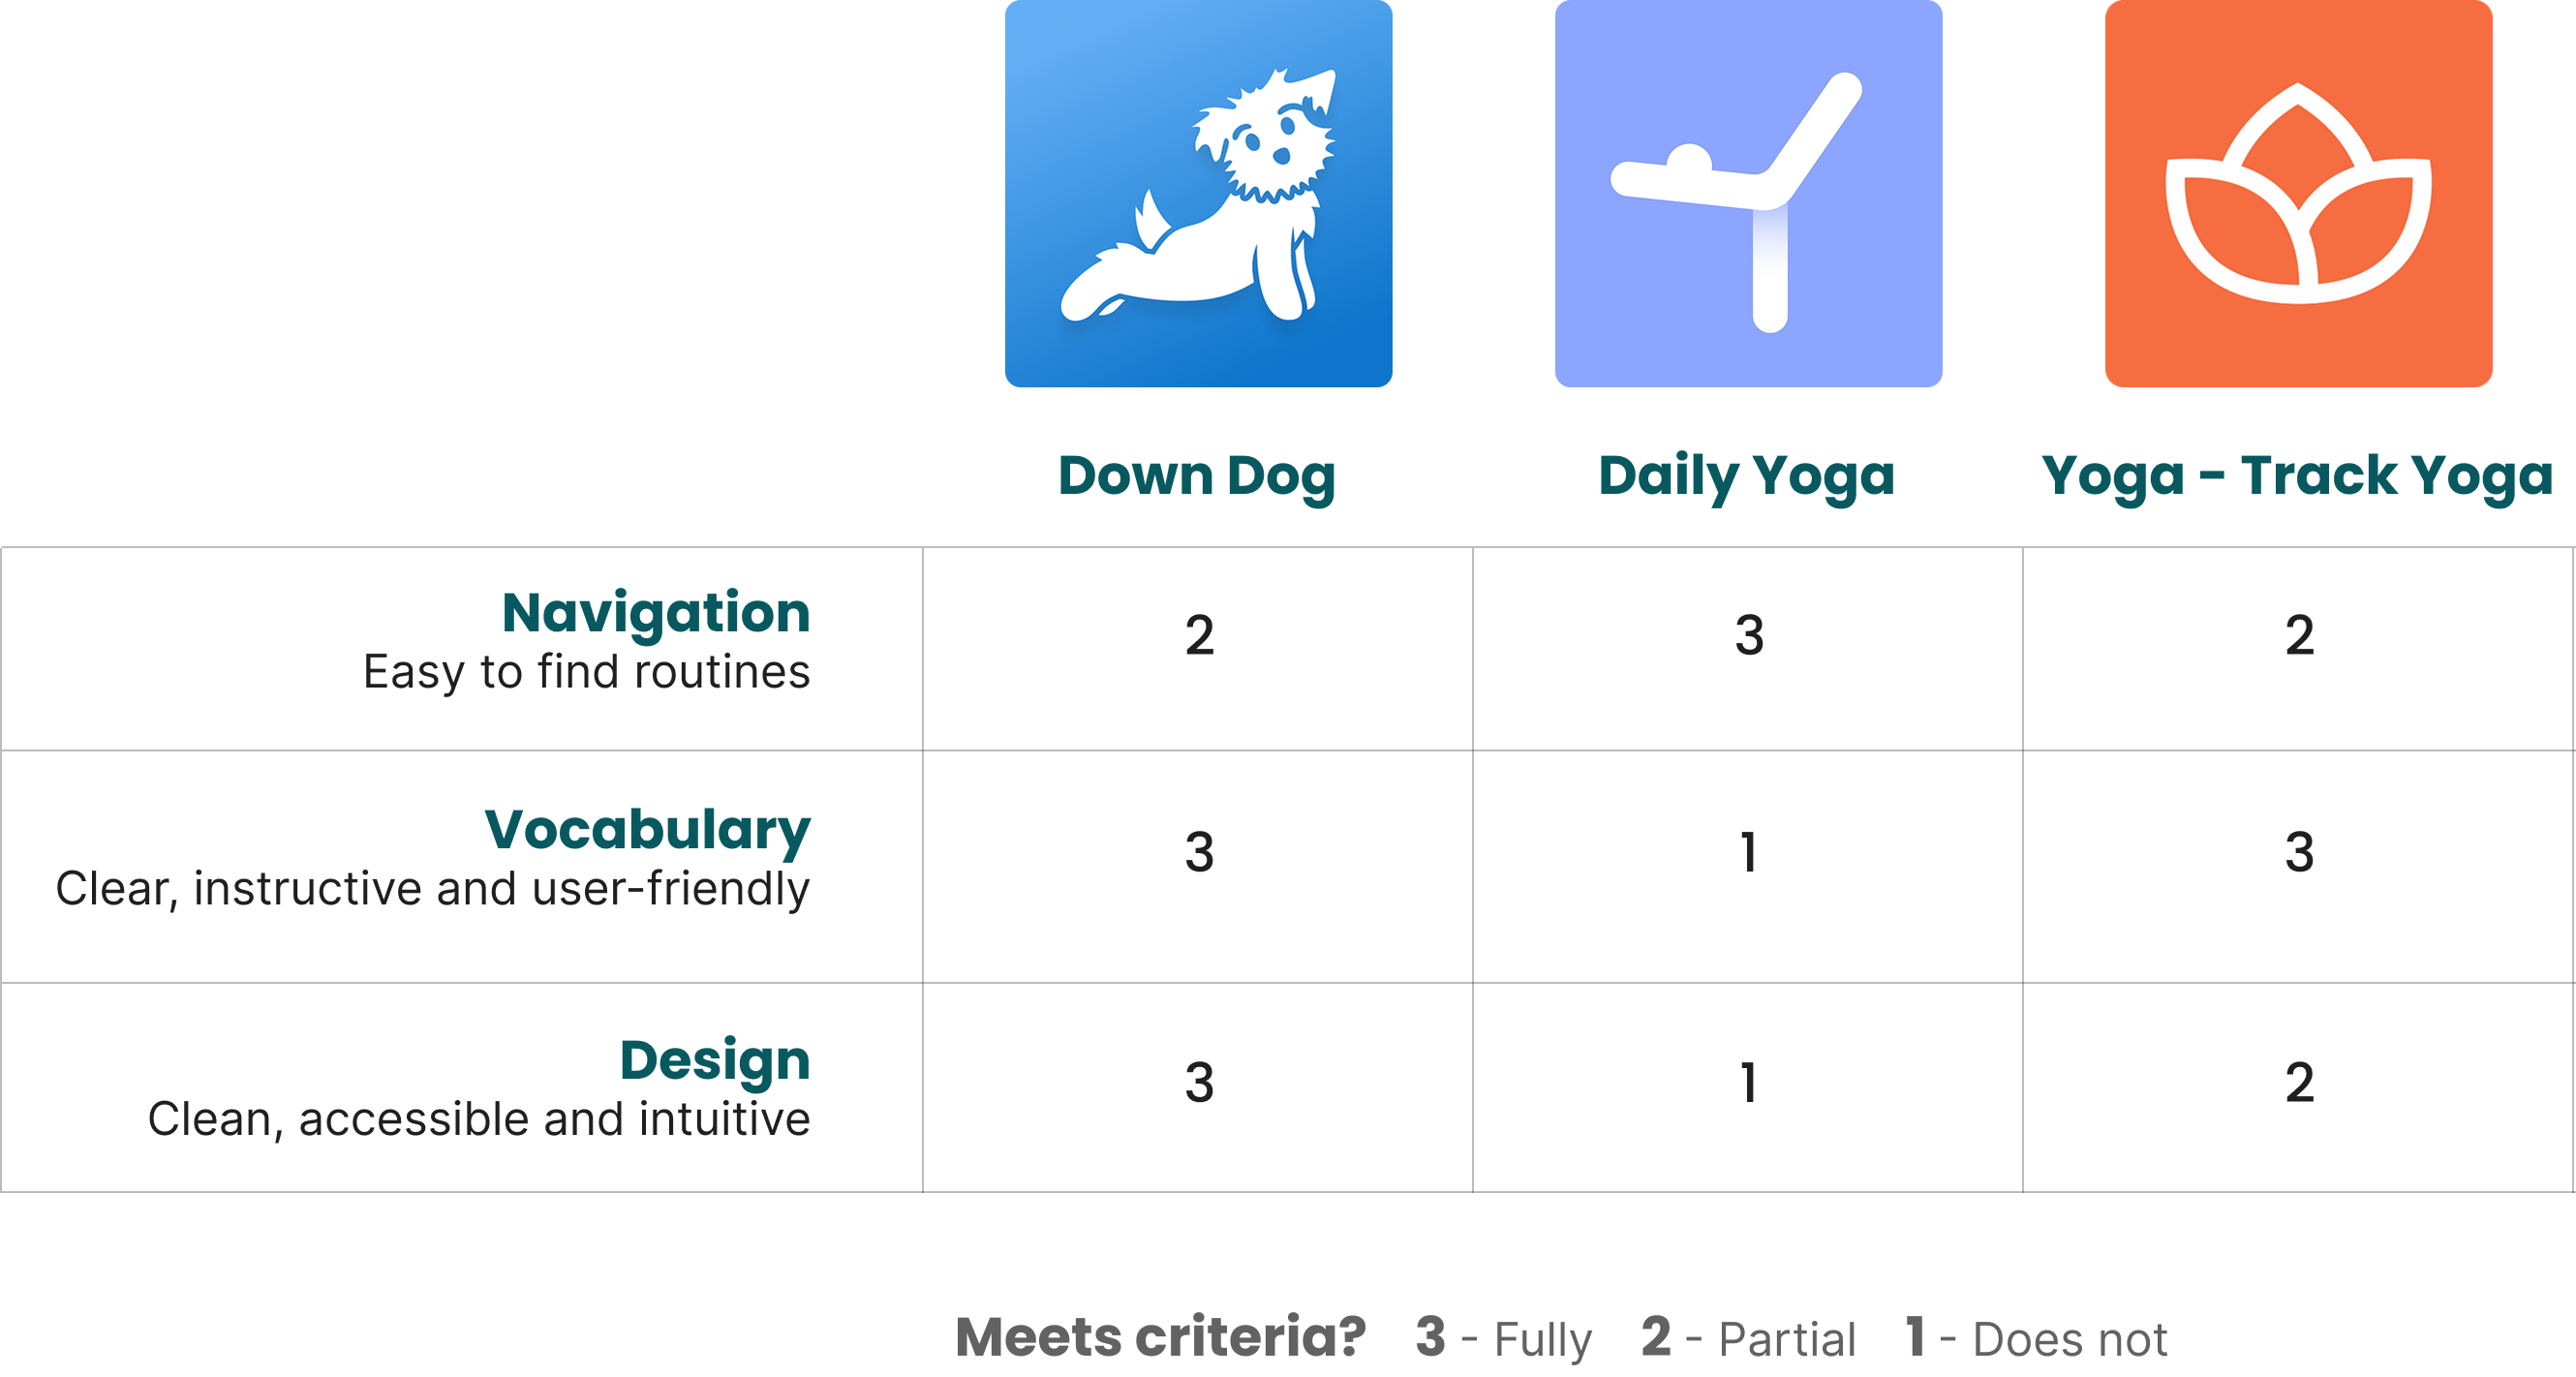Click the "3 - Fully" legend entry

tap(1503, 1338)
